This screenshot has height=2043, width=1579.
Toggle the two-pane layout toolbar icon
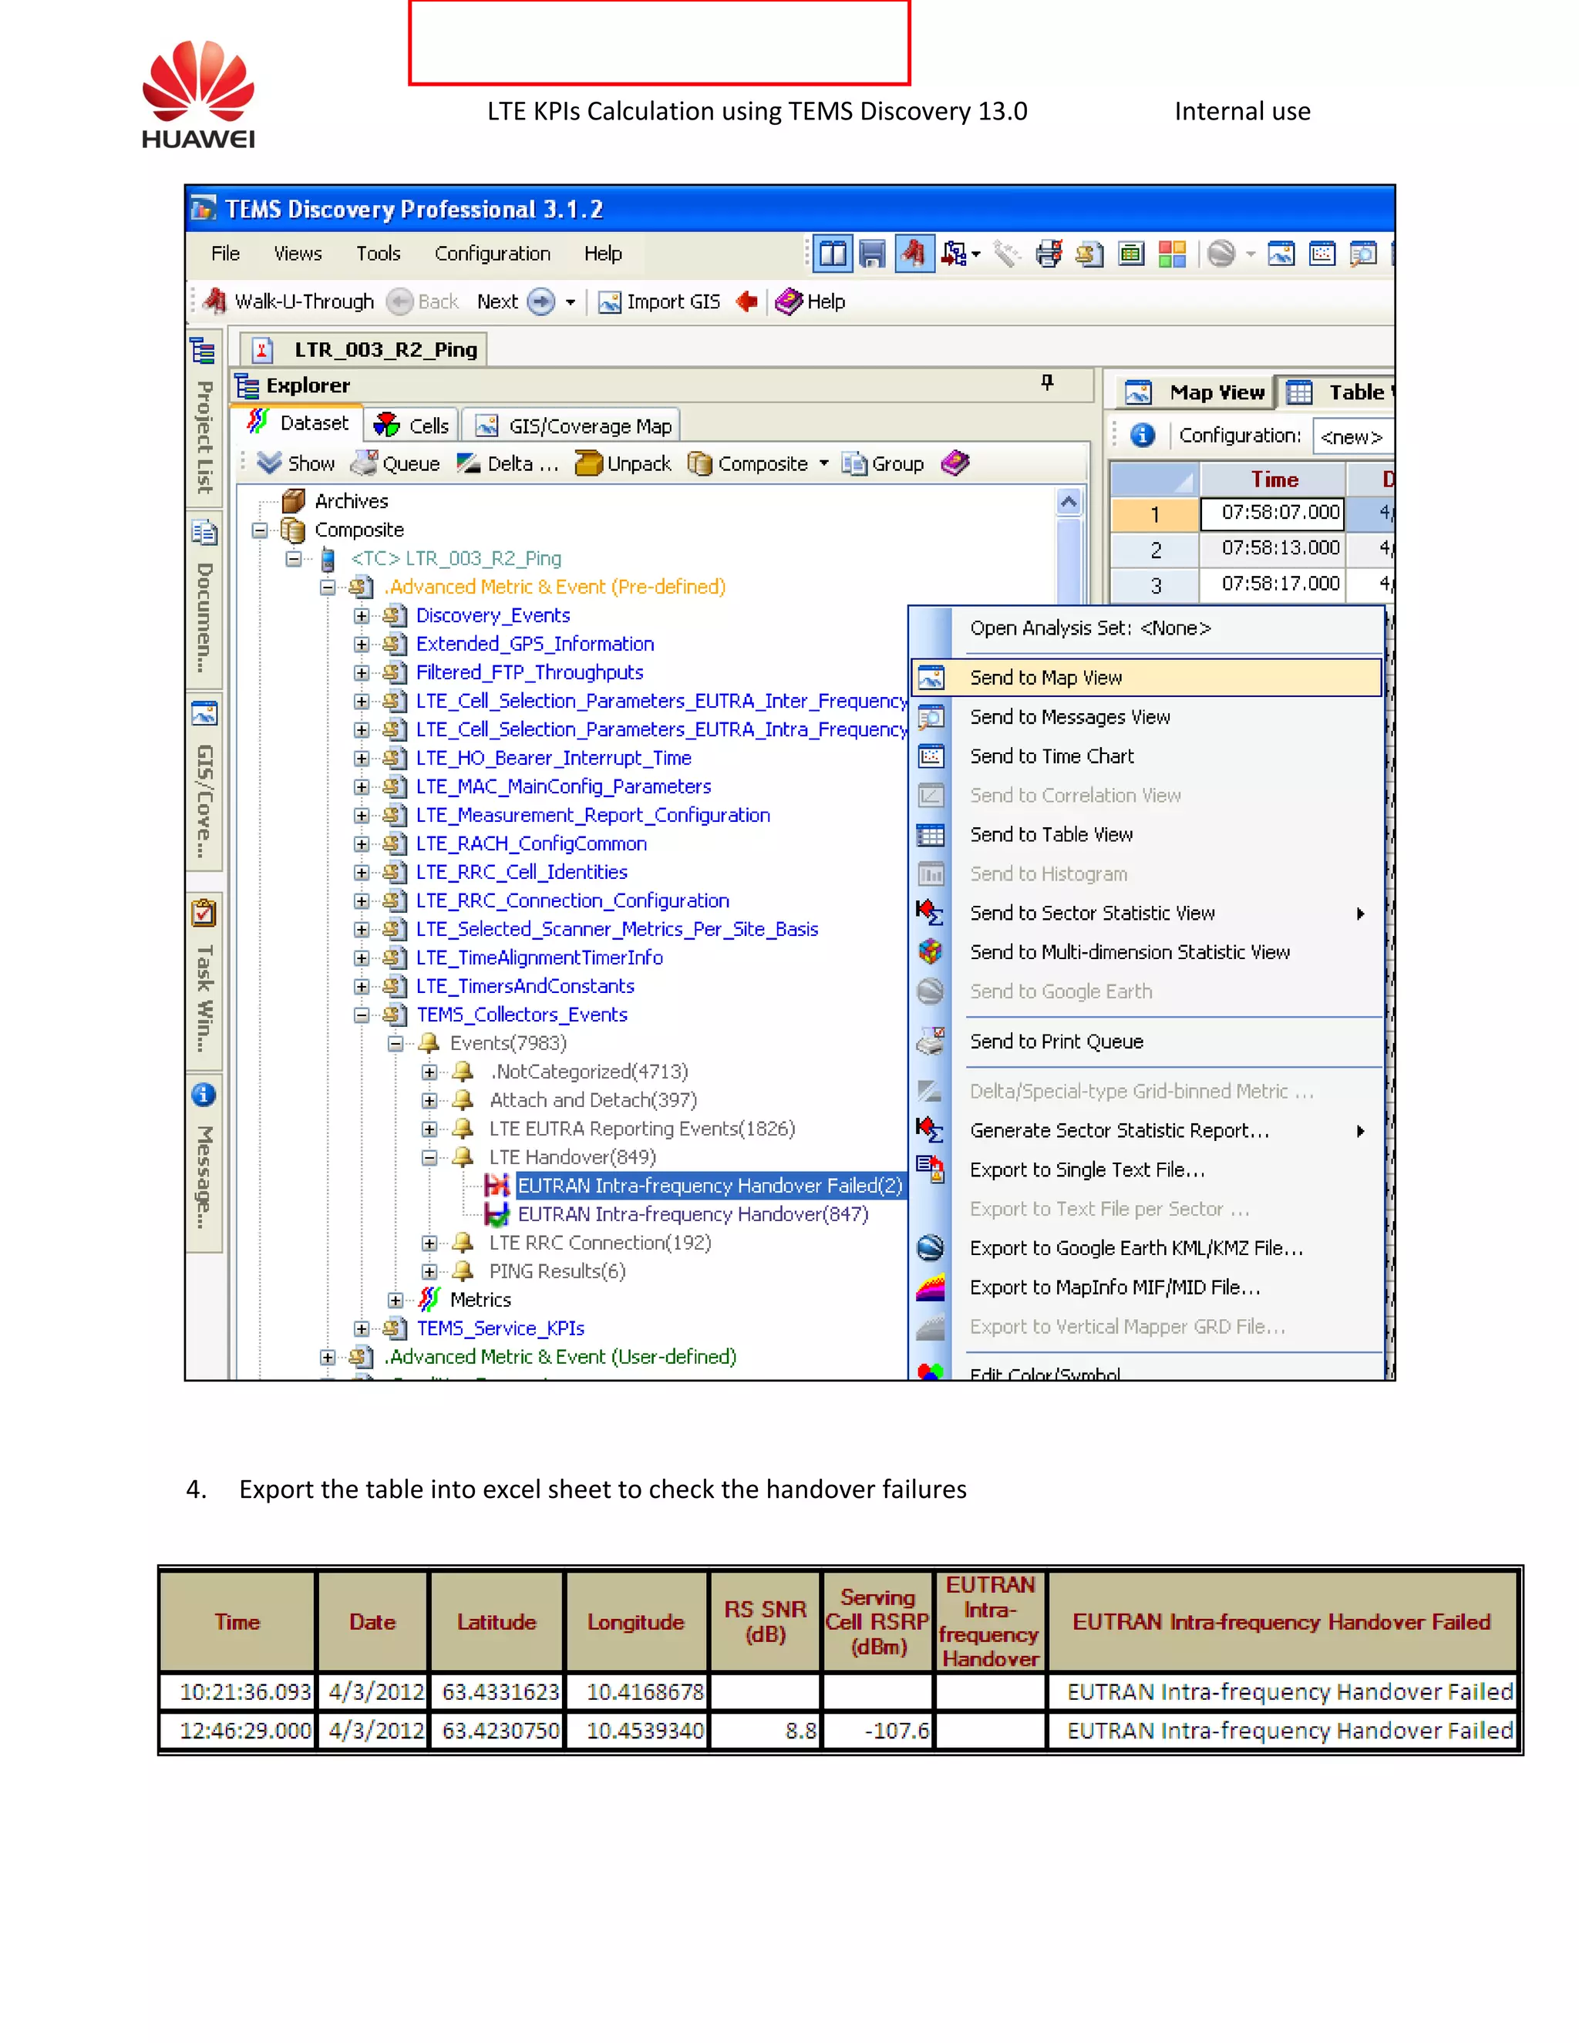pyautogui.click(x=832, y=254)
